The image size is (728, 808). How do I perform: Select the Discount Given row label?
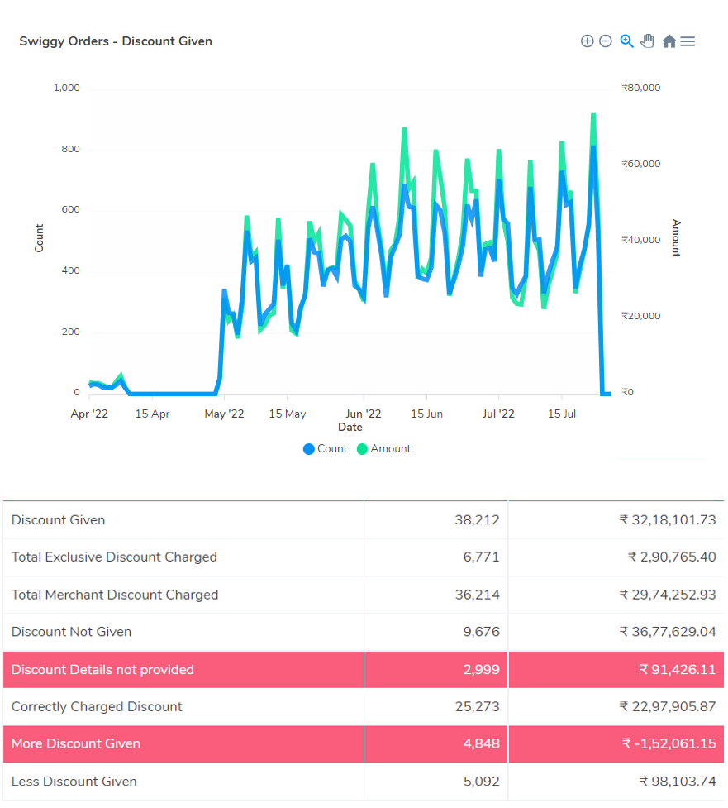click(58, 520)
